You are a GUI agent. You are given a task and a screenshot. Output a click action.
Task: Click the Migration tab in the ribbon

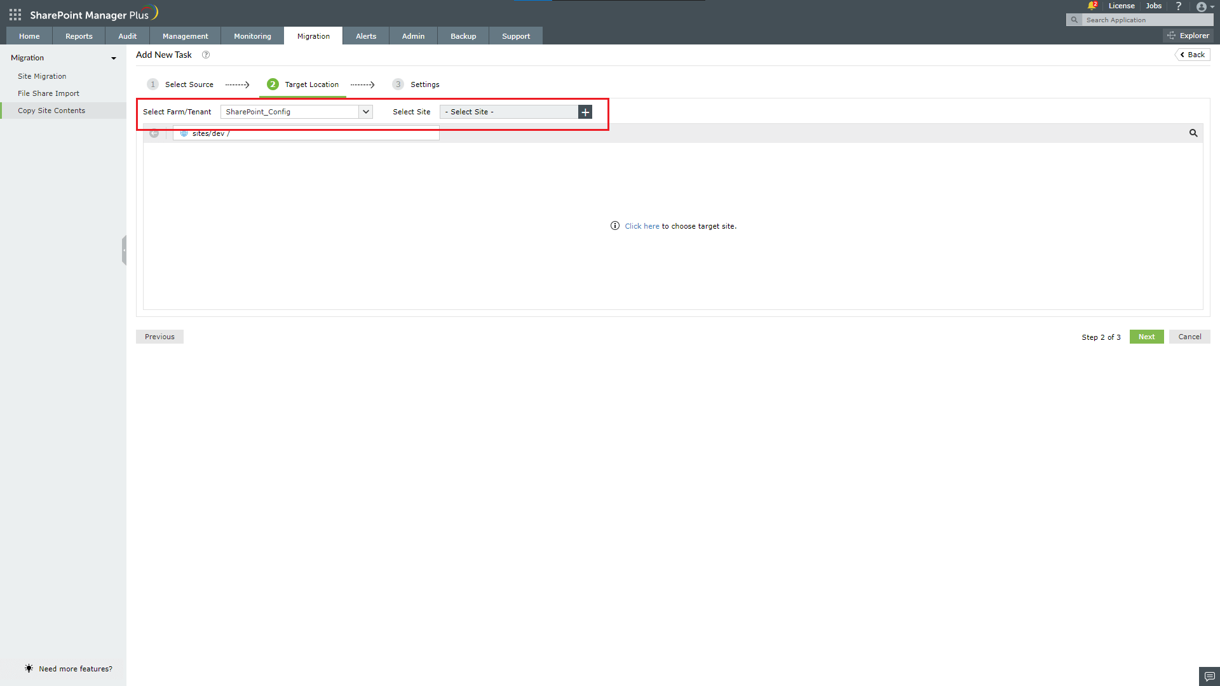313,36
